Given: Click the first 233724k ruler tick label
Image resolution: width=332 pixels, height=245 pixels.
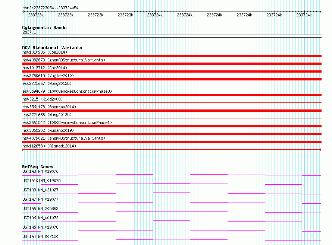Looking at the screenshot, I should pyautogui.click(x=155, y=15).
